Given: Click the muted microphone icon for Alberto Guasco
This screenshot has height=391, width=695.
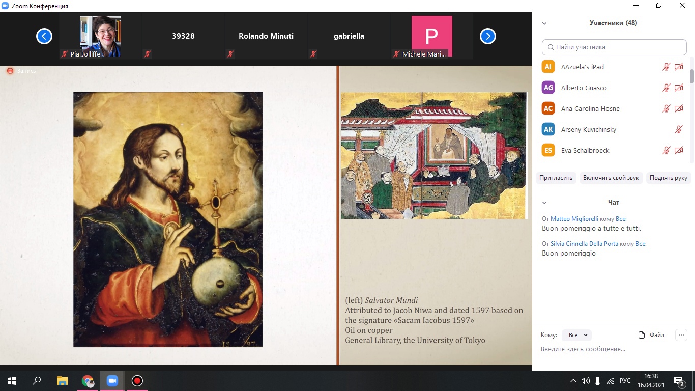Looking at the screenshot, I should 666,88.
